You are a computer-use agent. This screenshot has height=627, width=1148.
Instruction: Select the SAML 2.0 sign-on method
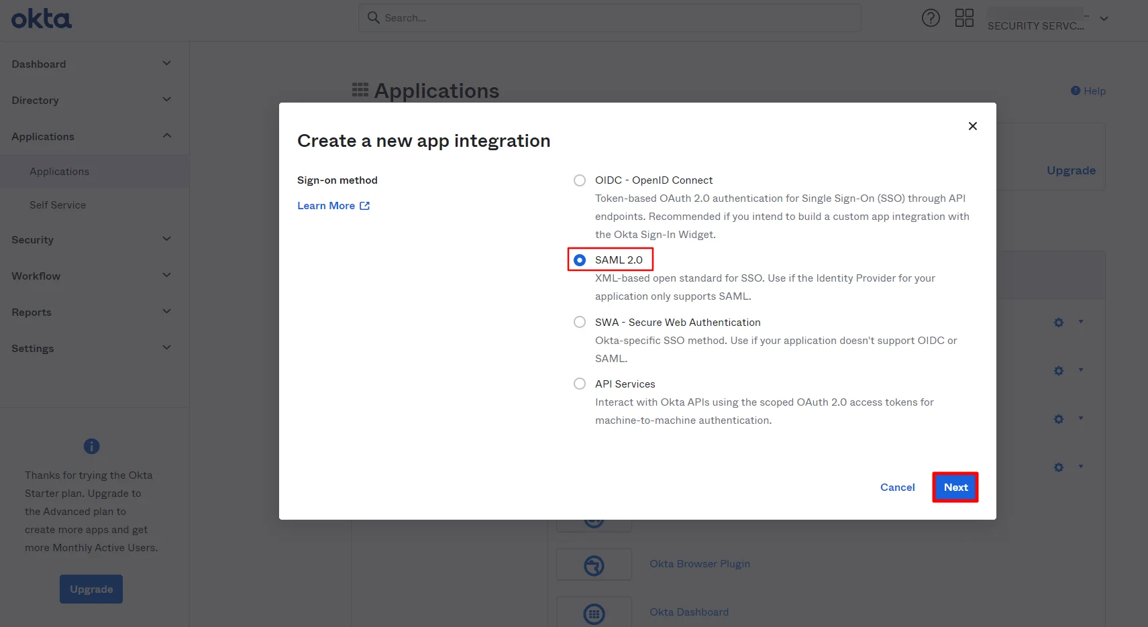579,260
